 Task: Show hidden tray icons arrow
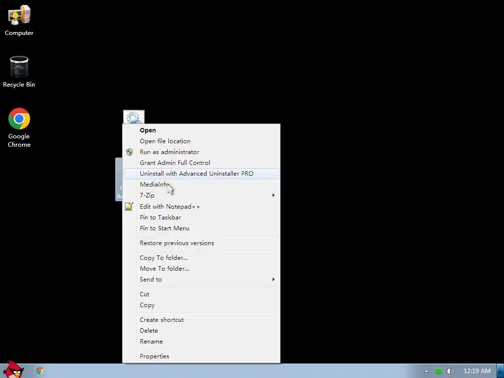(426, 371)
